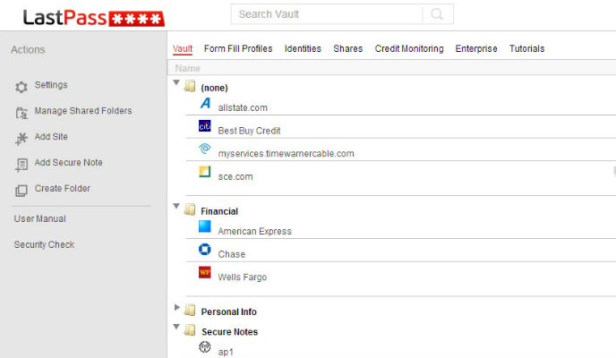Viewport: 616px width, 358px height.
Task: Click the Wells Fargo icon
Action: (205, 272)
